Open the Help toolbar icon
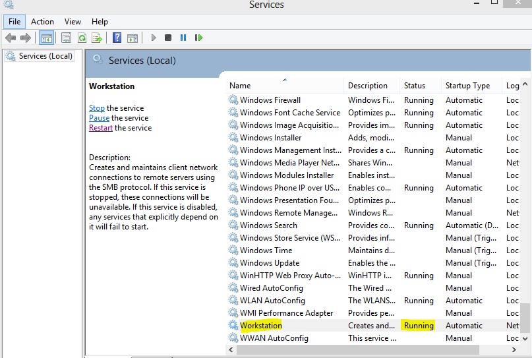 pyautogui.click(x=117, y=38)
